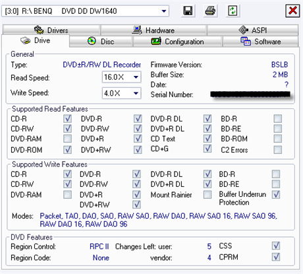
Task: Click the user changes left value 5
Action: [209, 246]
